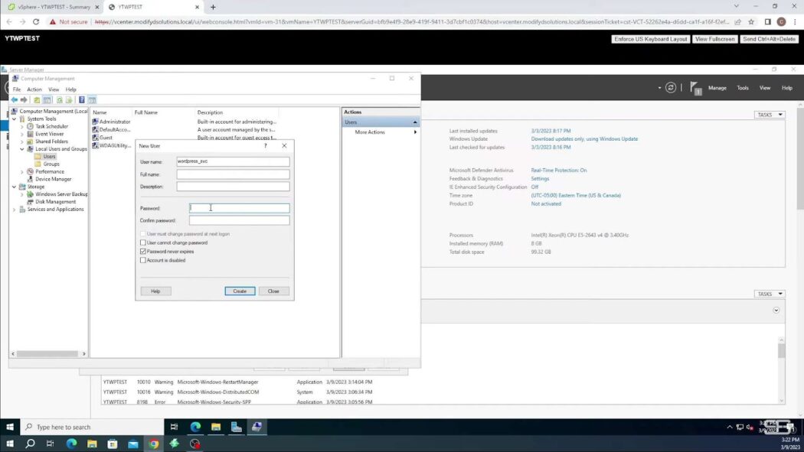Click the Server Manager refresh icon
The width and height of the screenshot is (804, 452).
point(670,87)
